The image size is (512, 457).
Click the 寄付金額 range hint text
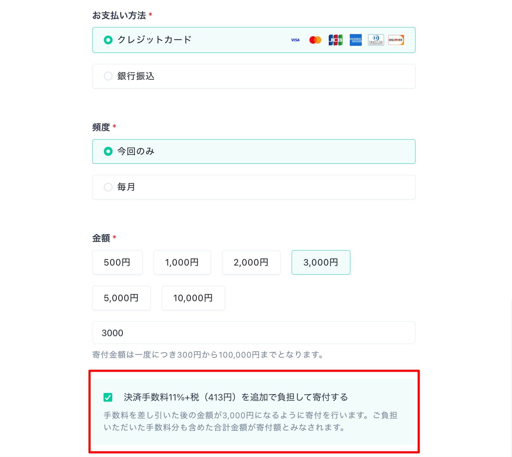(x=207, y=355)
